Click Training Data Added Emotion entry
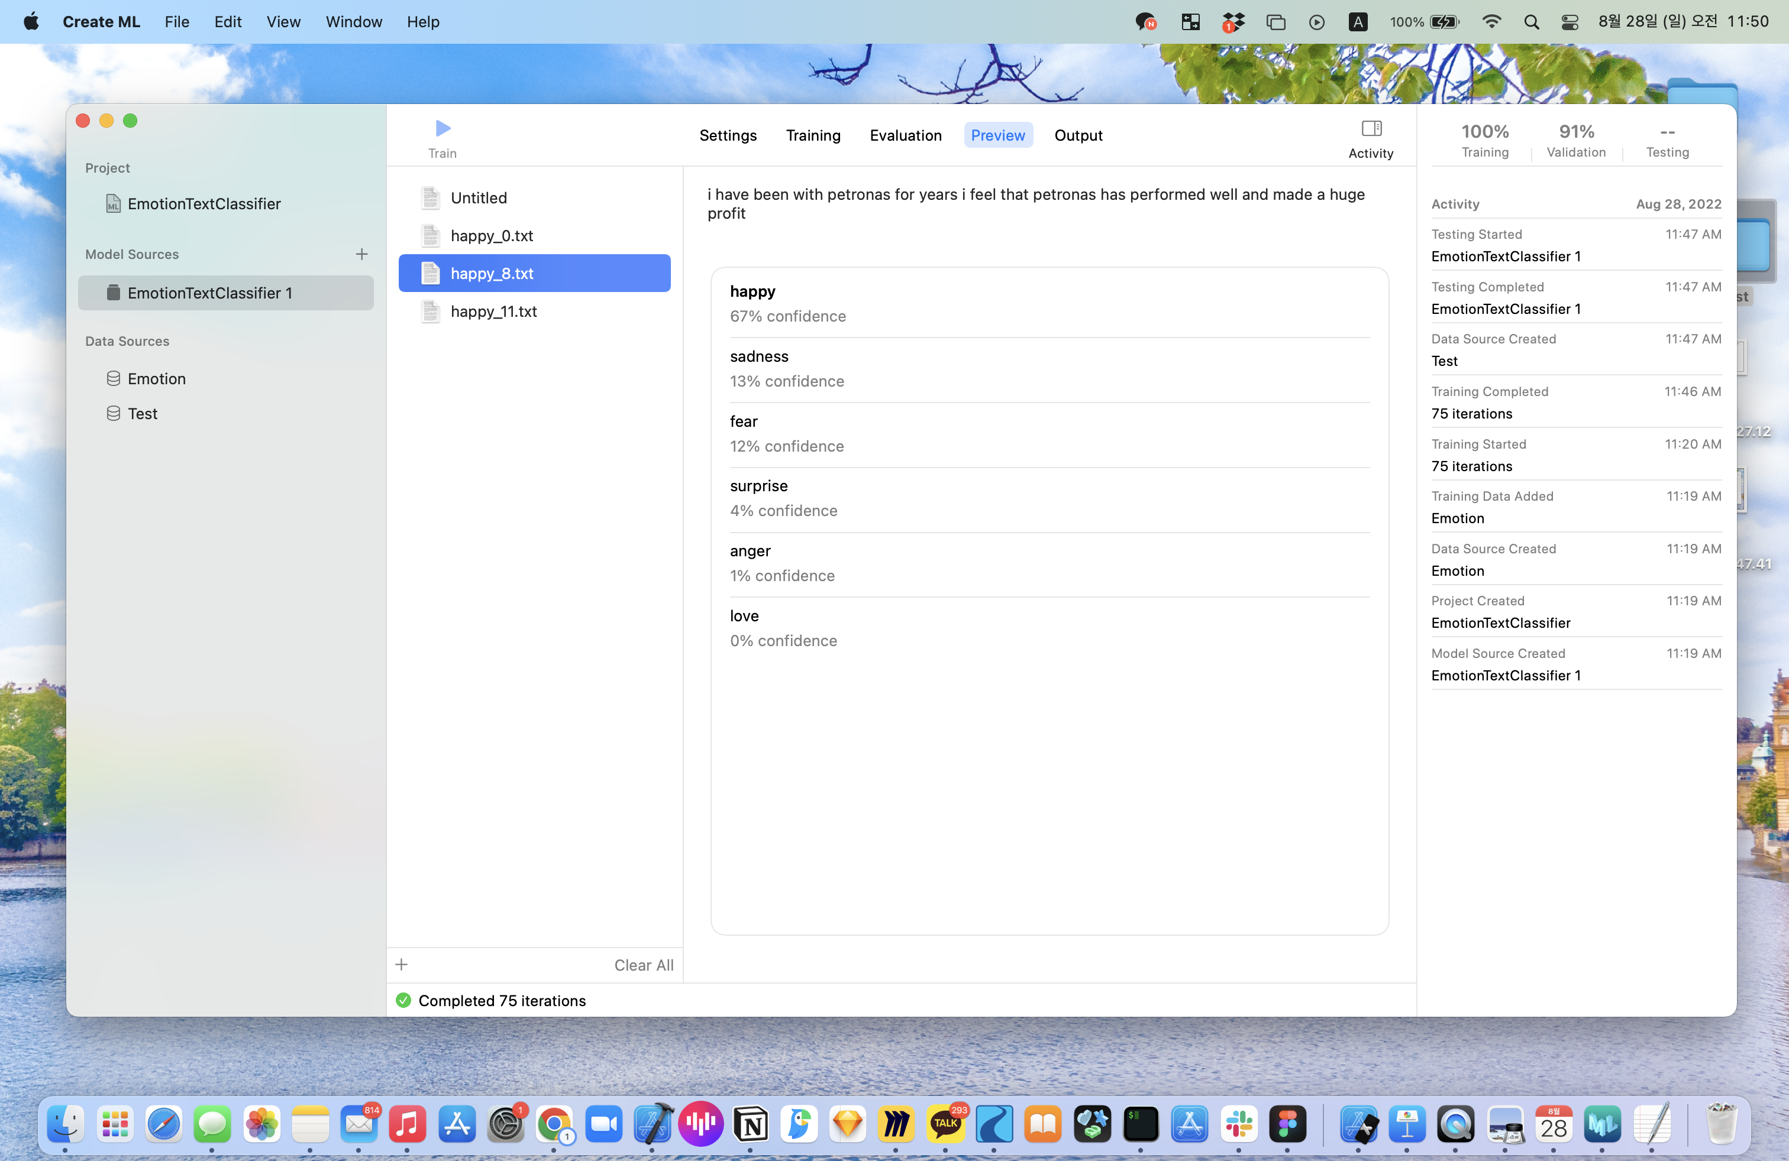Screen dimensions: 1789x1161 (x=1576, y=507)
